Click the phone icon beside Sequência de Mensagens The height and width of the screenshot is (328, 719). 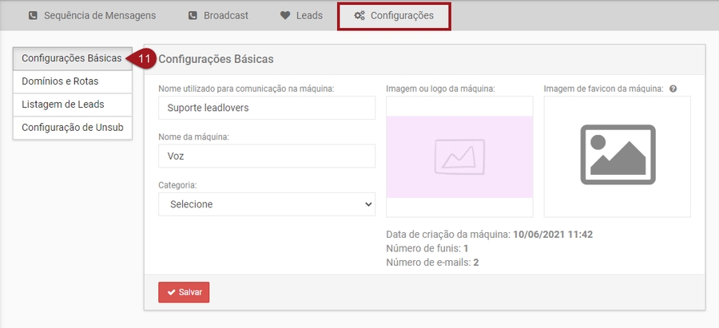point(33,15)
